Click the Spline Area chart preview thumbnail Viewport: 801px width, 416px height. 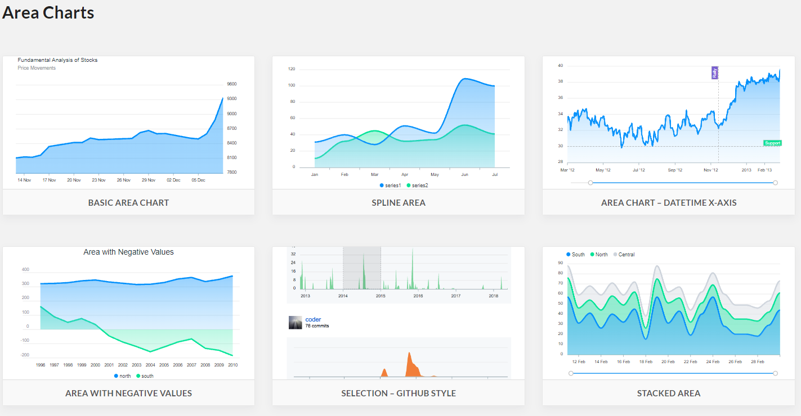[399, 123]
